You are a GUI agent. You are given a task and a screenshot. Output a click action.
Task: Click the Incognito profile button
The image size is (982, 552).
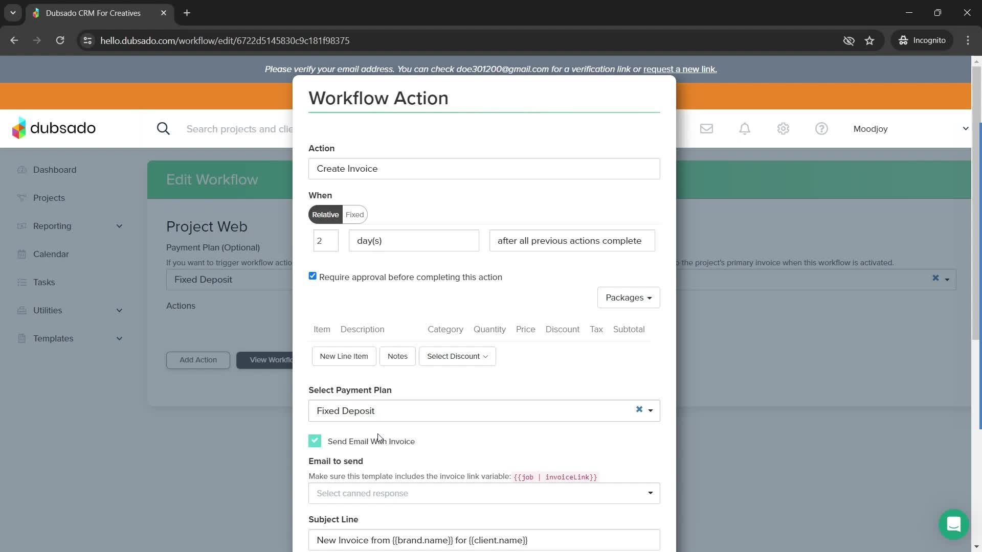click(922, 40)
